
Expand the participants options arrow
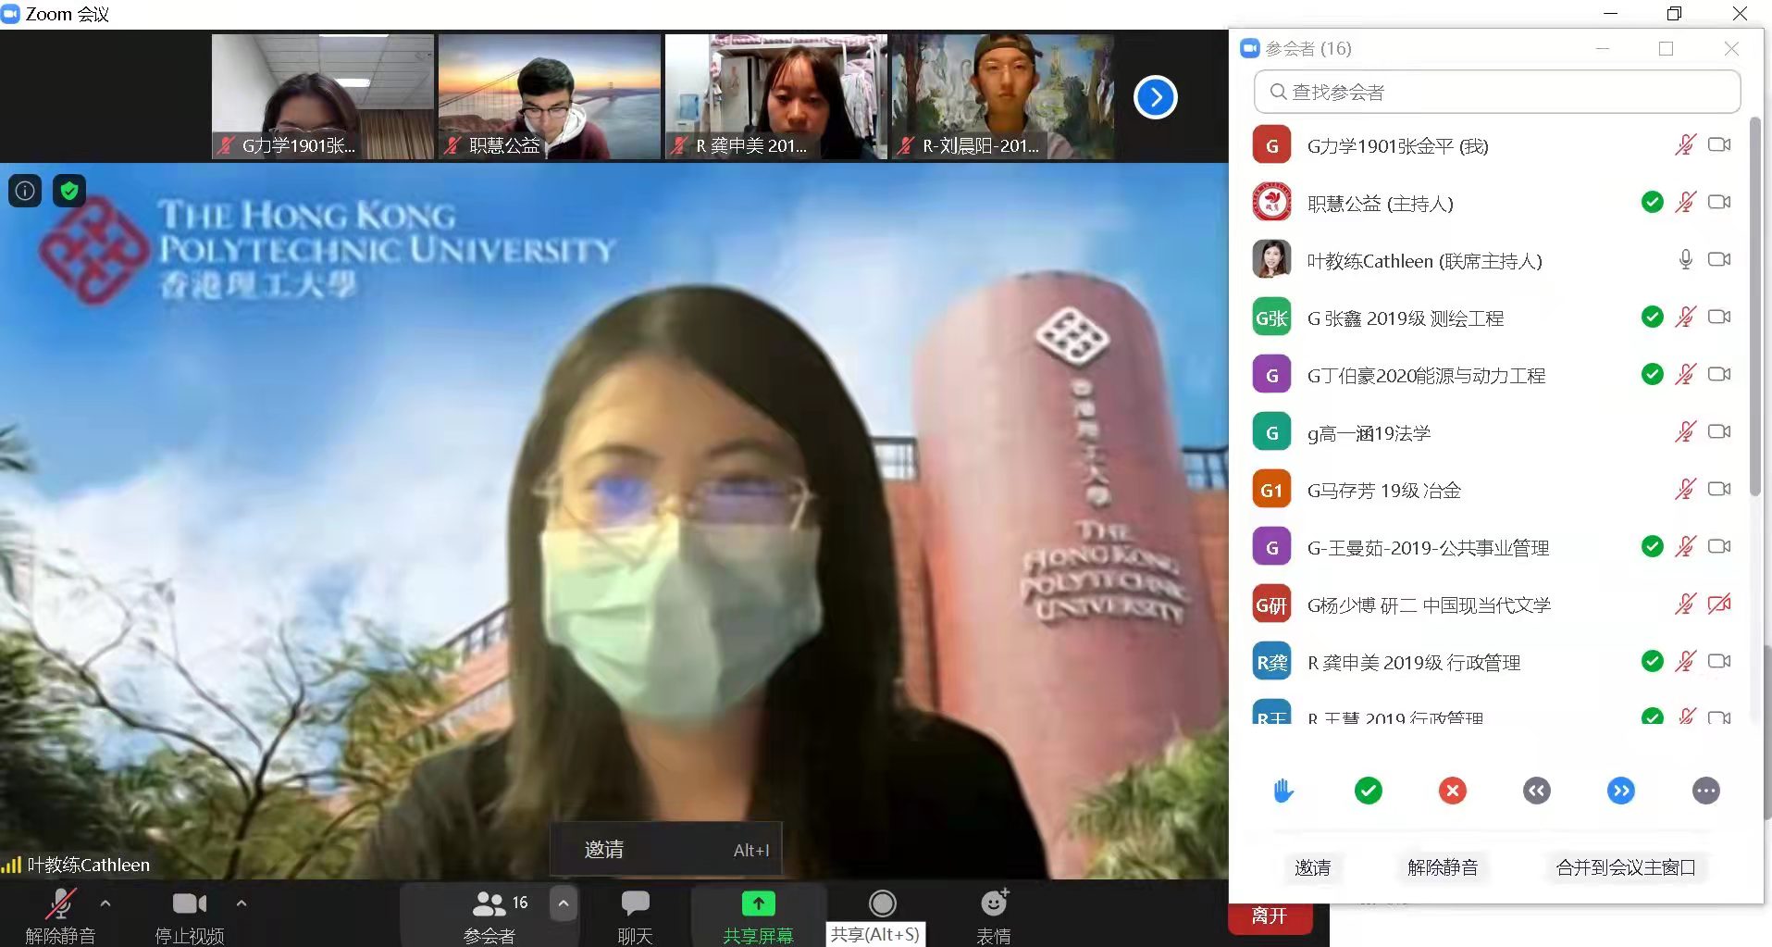tap(563, 903)
